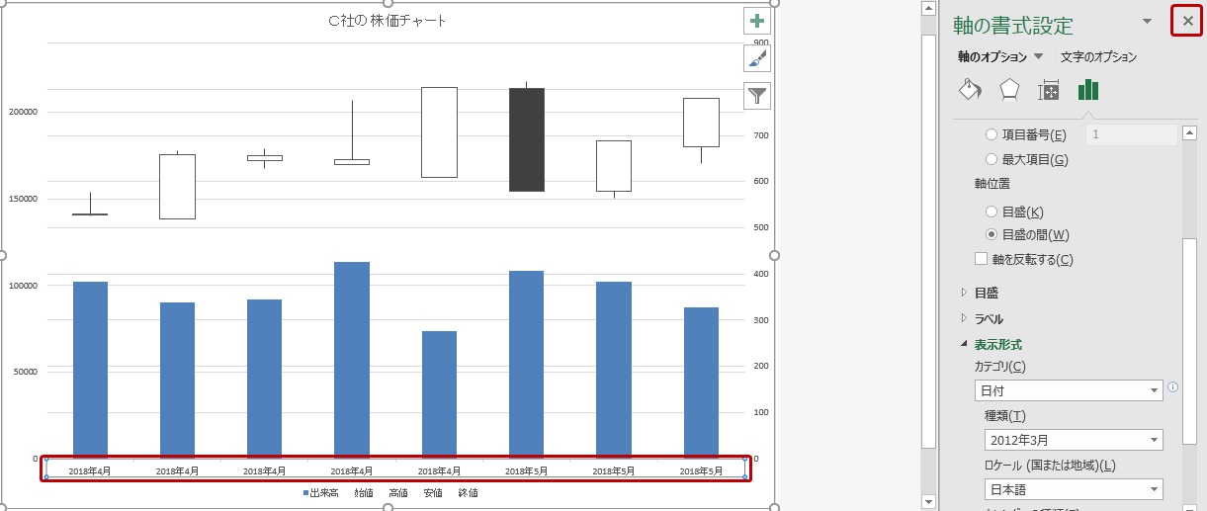The width and height of the screenshot is (1207, 511).
Task: Open the Chart Filters funnel button
Action: pos(756,95)
